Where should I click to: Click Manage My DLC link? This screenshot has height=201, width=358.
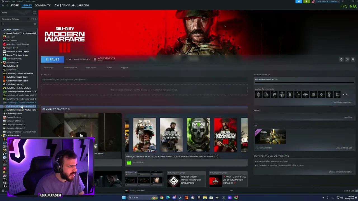(x=344, y=148)
